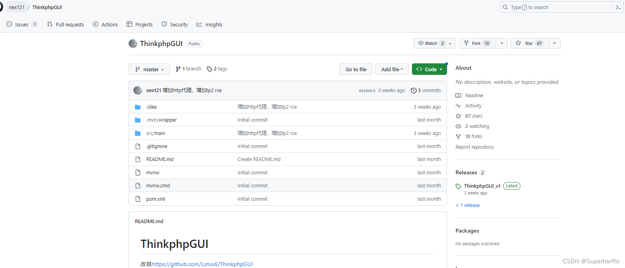Click the nex121 owner link
Viewport: 625px width, 268px height.
(x=17, y=7)
